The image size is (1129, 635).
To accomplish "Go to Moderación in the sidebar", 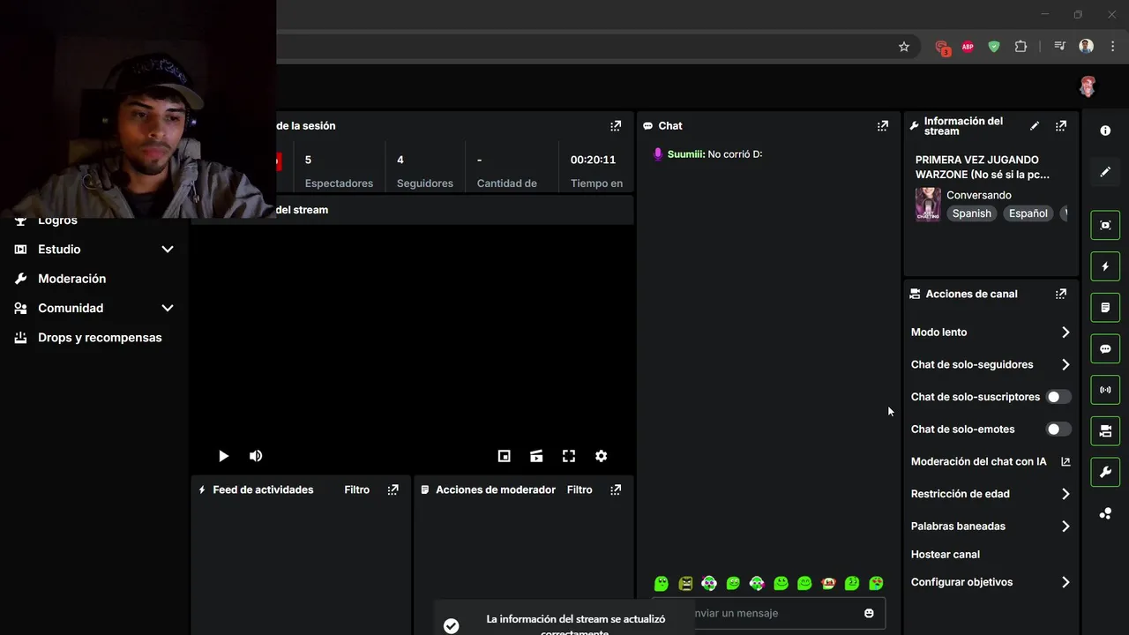I will click(71, 279).
